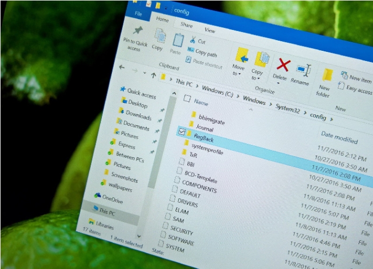373x269 pixels.
Task: Click the Cut scissors icon
Action: (193, 40)
